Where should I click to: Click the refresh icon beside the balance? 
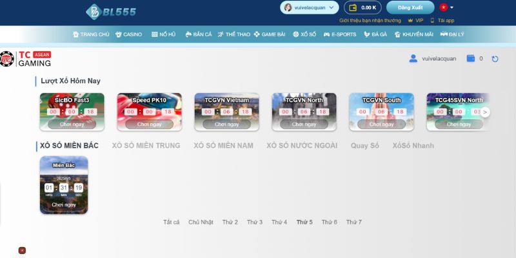pos(495,59)
